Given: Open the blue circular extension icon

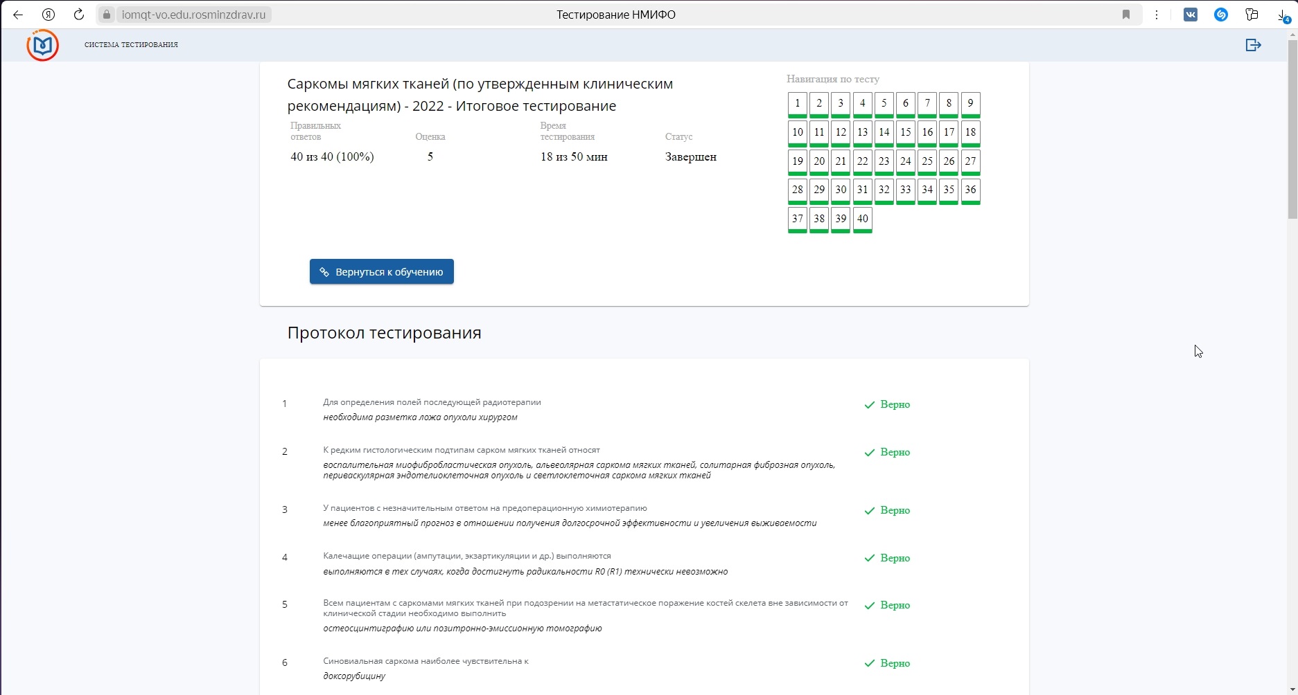Looking at the screenshot, I should click(1221, 15).
